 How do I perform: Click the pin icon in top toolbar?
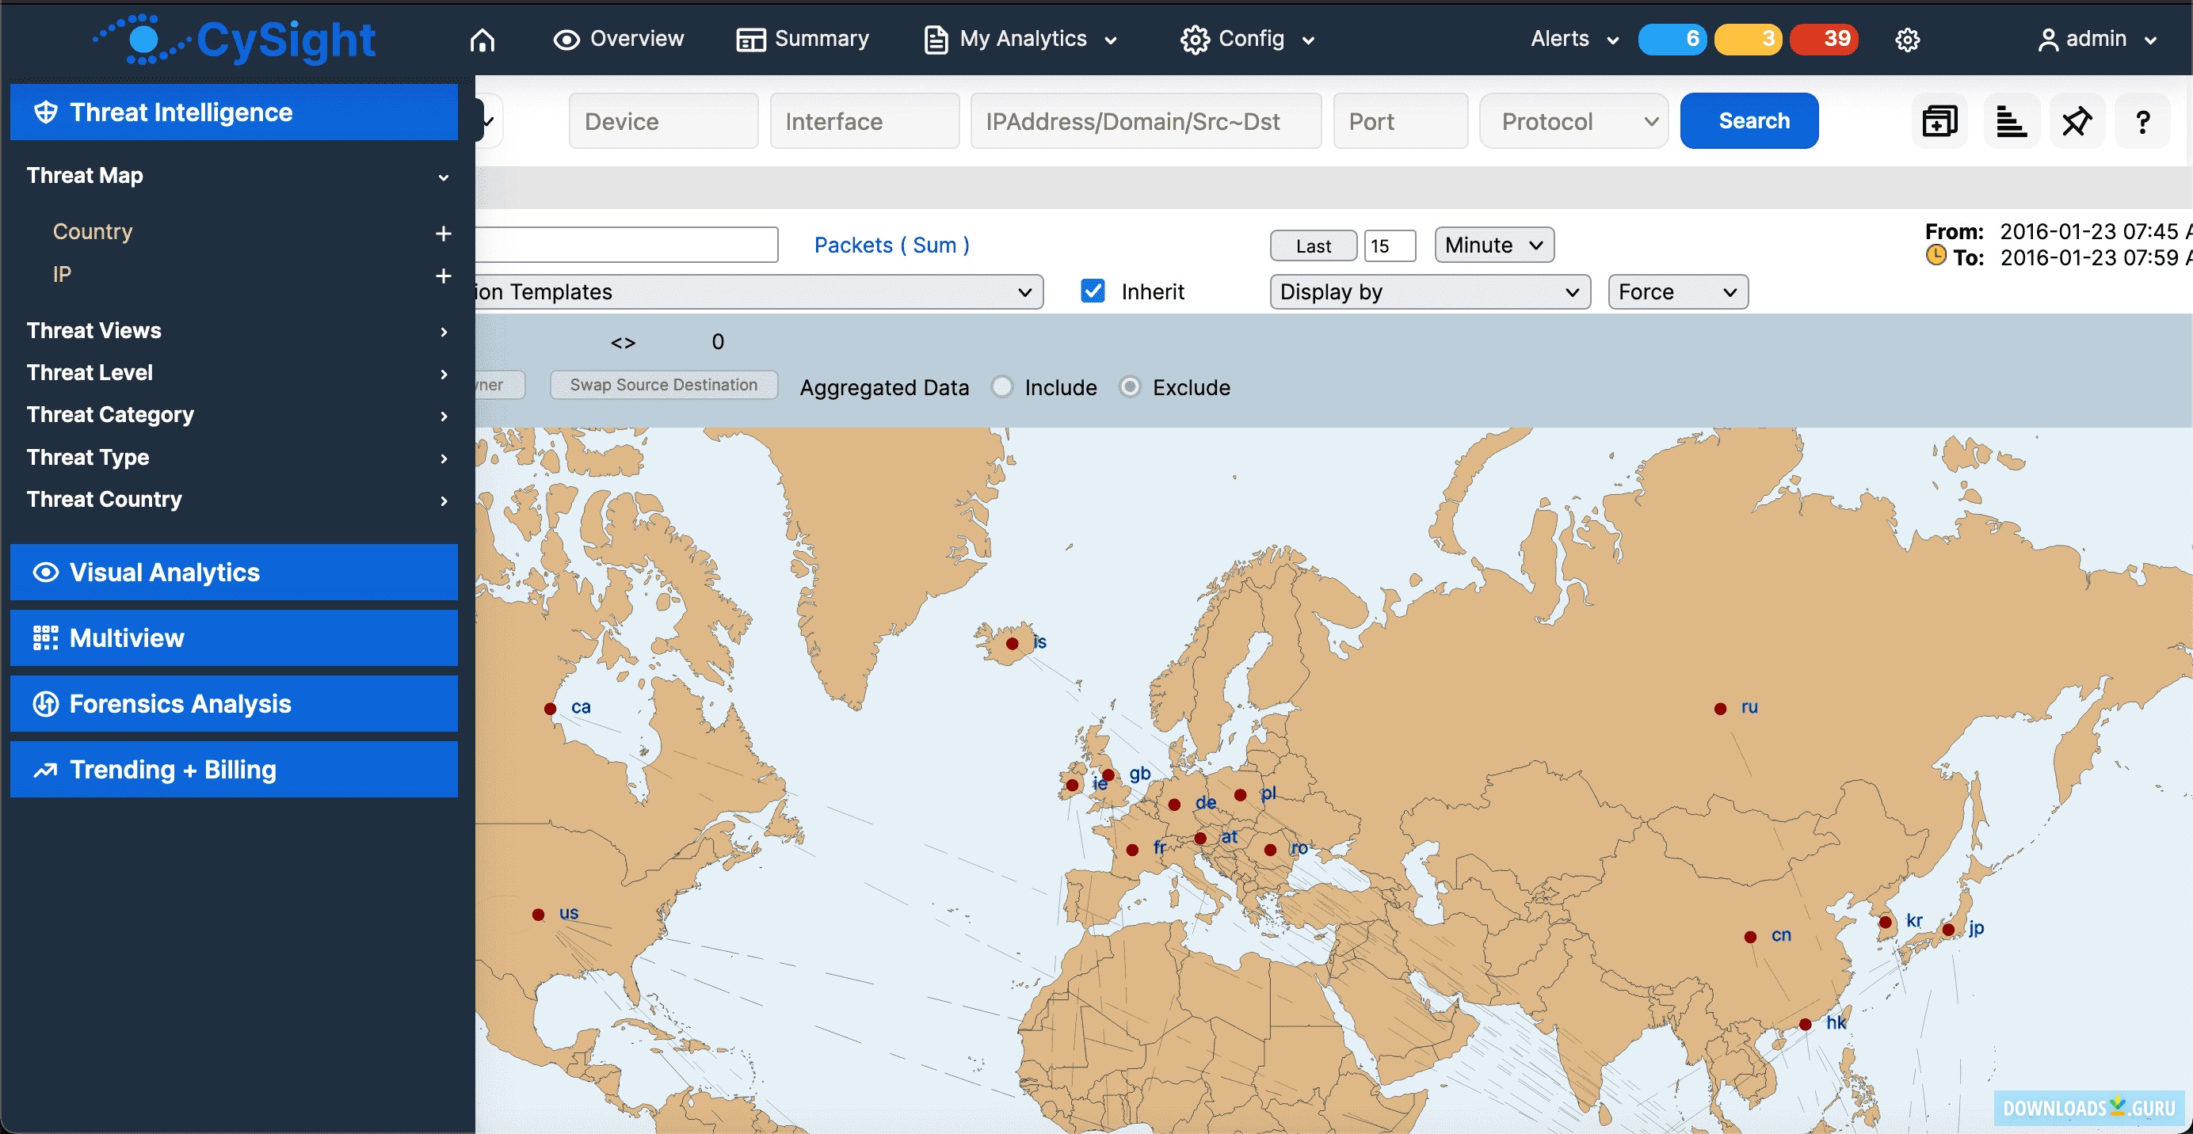point(2077,121)
